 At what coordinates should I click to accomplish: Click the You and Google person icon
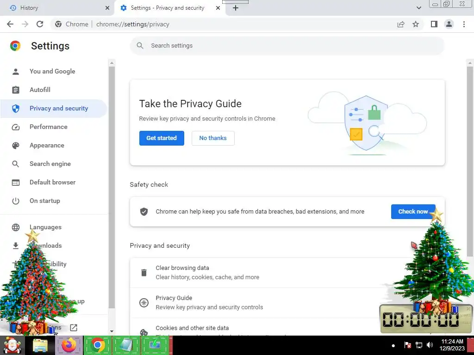16,72
